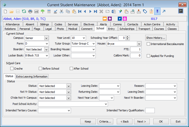189x127 pixels.
Task: Jump to the last record icon
Action: coord(95,11)
